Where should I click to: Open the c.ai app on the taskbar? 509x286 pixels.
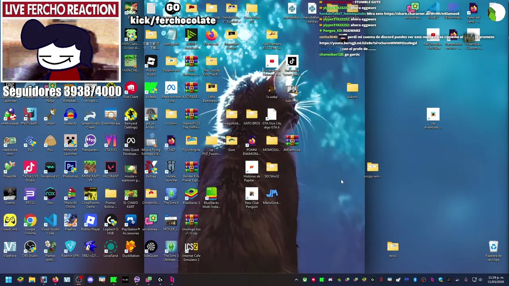[125, 280]
